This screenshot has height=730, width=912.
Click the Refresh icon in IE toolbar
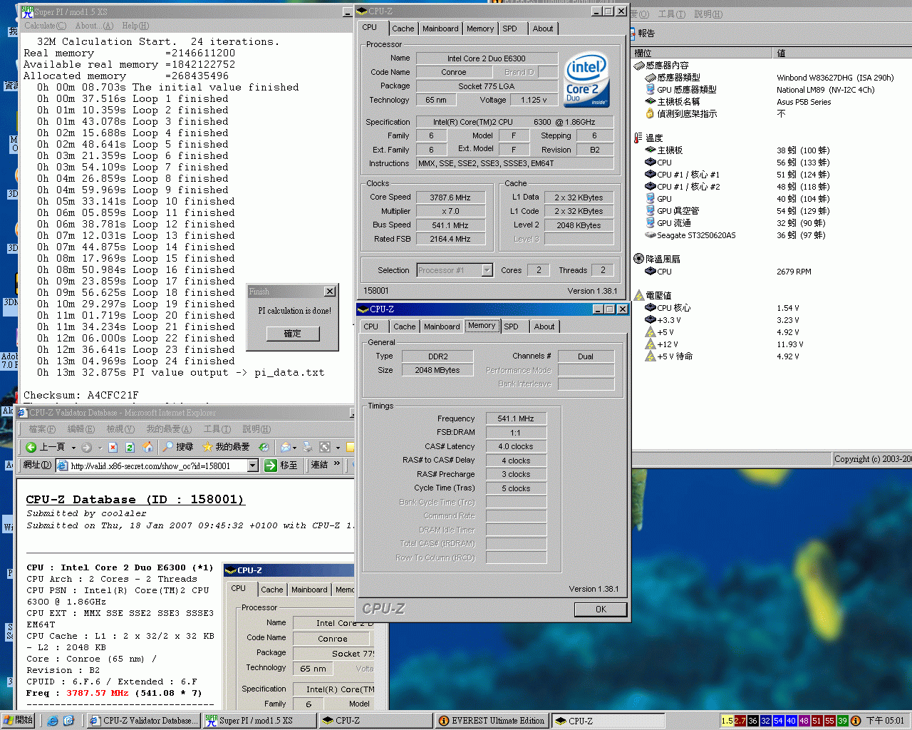(130, 447)
